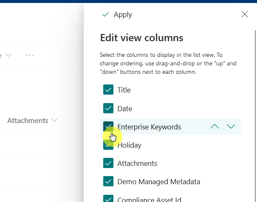
Task: Click Apply to save column changes
Action: 117,14
